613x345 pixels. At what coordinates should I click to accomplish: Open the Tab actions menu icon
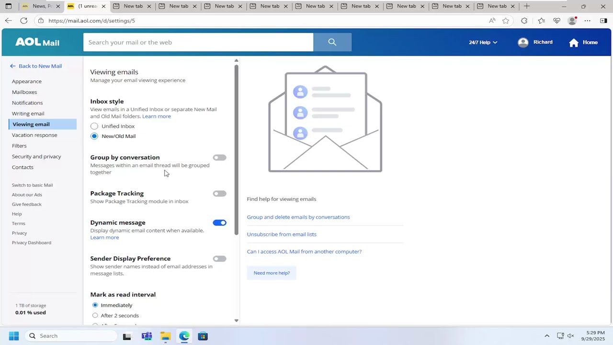click(8, 6)
